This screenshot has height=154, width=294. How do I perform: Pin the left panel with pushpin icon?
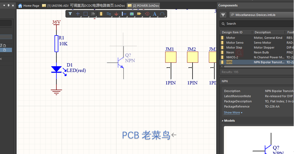[x=8, y=6]
